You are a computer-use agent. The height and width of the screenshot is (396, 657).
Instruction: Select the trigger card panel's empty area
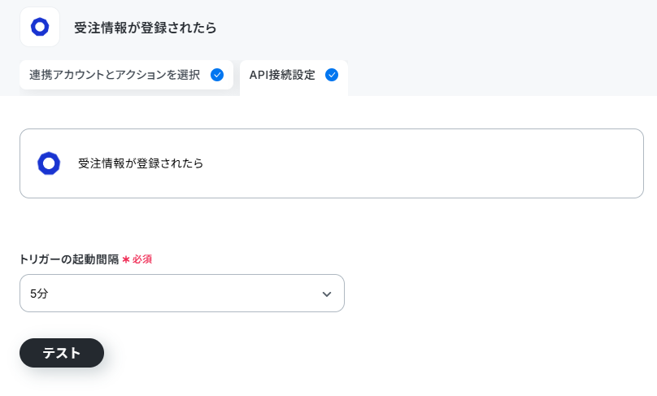pos(419,163)
